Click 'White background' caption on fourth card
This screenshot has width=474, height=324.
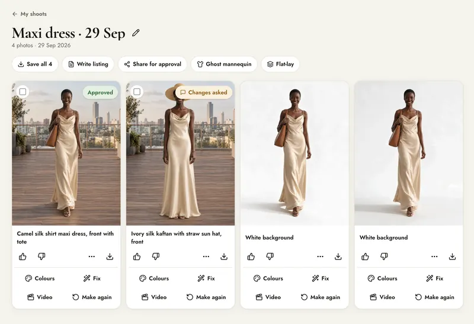click(x=383, y=238)
